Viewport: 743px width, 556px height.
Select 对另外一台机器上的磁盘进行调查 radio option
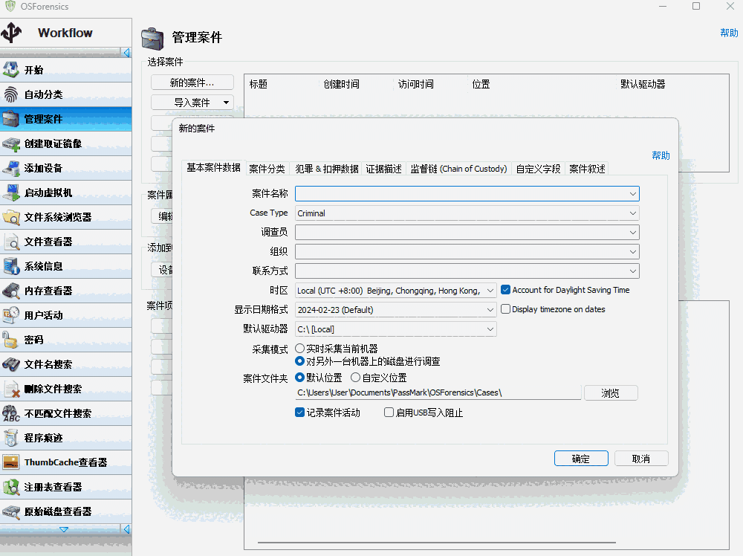coord(299,361)
